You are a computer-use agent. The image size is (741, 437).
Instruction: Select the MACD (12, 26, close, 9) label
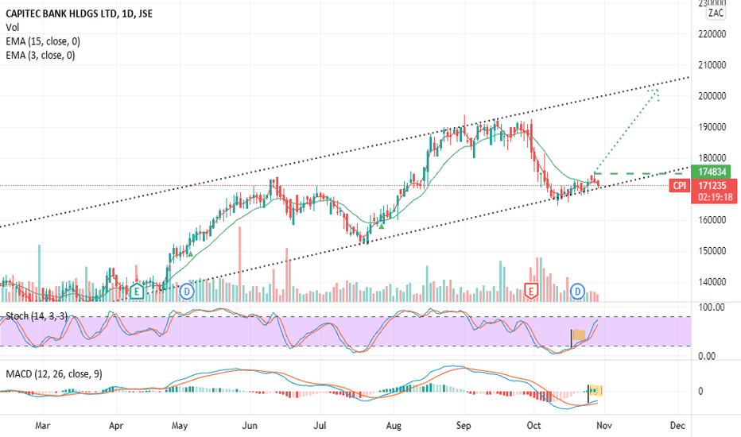54,374
